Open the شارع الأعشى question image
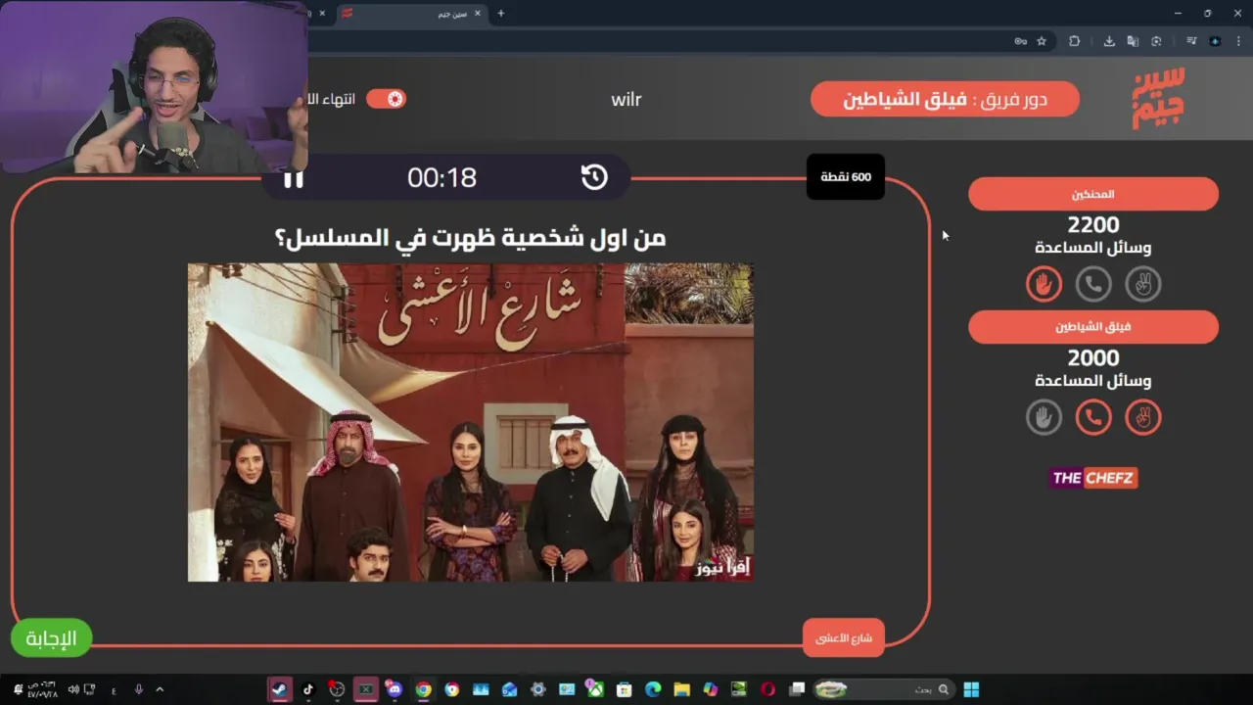This screenshot has width=1253, height=705. coord(470,422)
